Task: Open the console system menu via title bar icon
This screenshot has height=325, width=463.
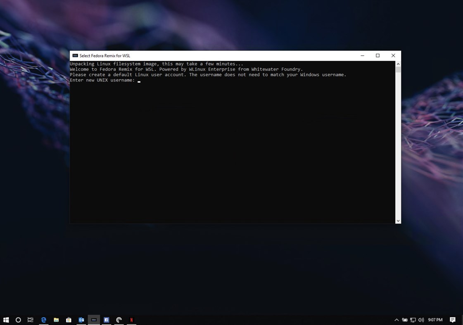Action: (75, 55)
